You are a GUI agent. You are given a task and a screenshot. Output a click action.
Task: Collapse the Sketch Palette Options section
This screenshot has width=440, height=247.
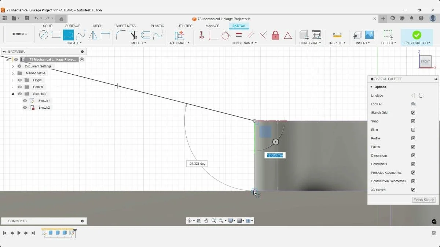(371, 87)
